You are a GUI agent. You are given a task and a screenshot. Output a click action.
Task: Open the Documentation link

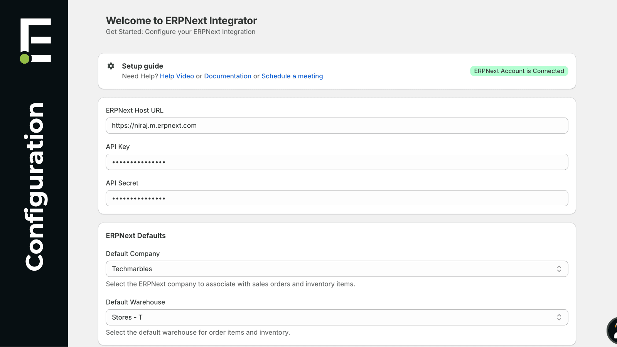(x=228, y=76)
